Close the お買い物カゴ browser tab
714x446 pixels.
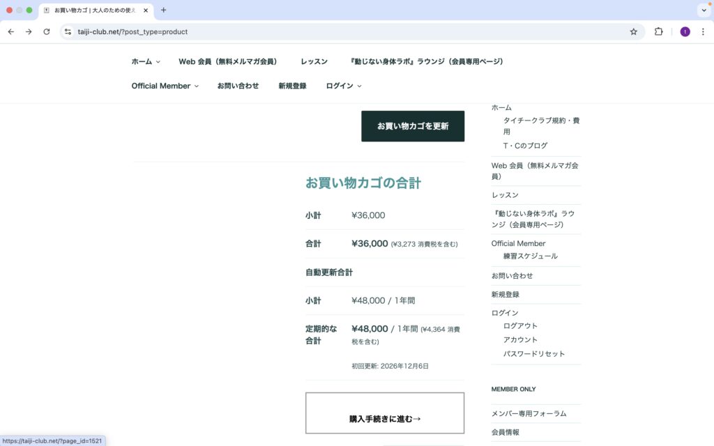[146, 10]
